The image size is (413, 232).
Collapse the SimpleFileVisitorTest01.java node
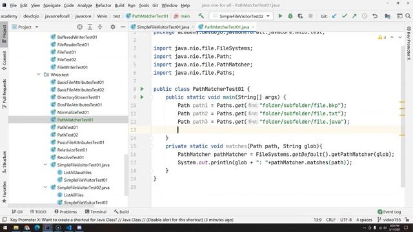[x=45, y=165]
